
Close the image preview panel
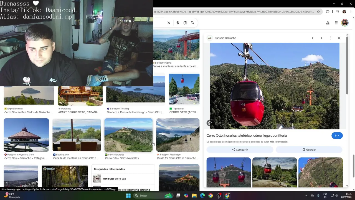[339, 38]
